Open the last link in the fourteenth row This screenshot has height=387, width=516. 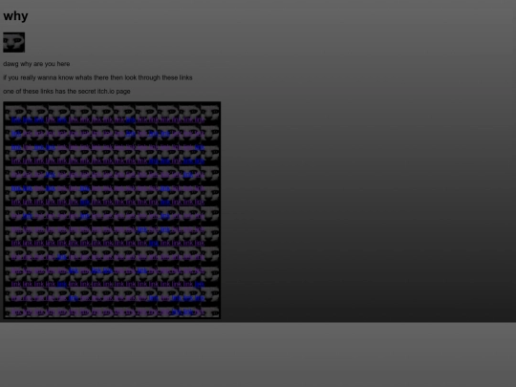pos(200,298)
